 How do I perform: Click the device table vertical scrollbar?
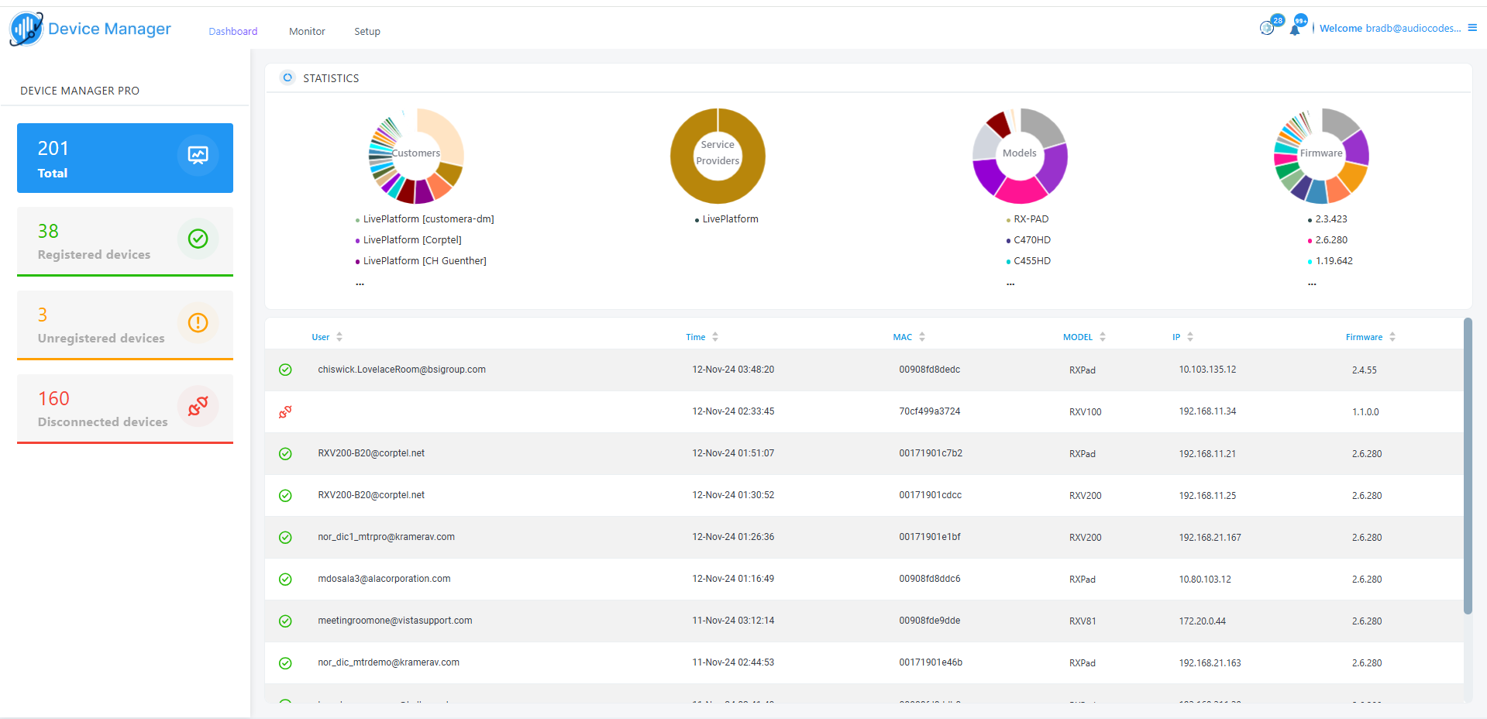click(1468, 466)
